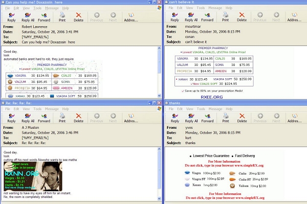Print the "can't believe it" email
The height and width of the screenshot is (204, 307).
click(x=225, y=17)
